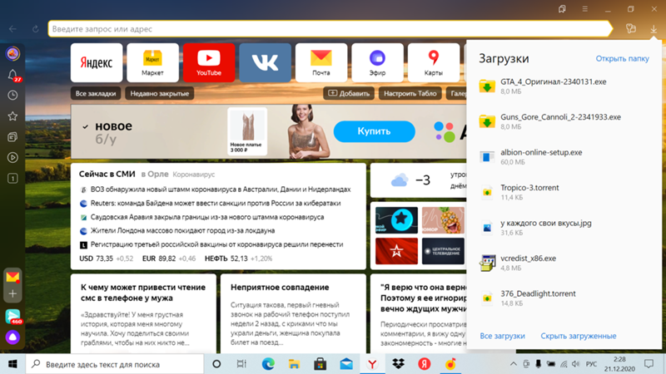
Task: Open the YouTube tile
Action: 209,63
